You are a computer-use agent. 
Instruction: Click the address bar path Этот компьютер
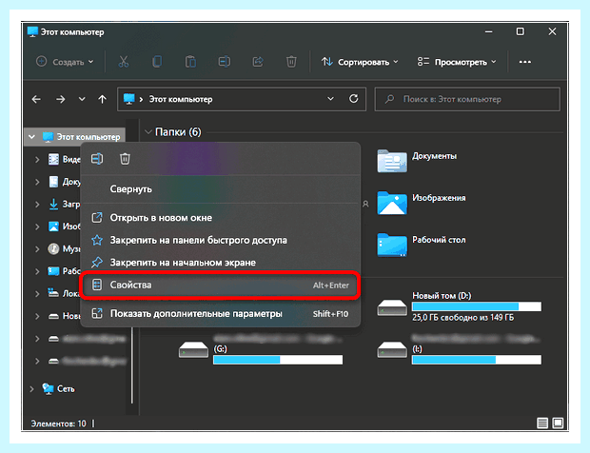coord(181,99)
